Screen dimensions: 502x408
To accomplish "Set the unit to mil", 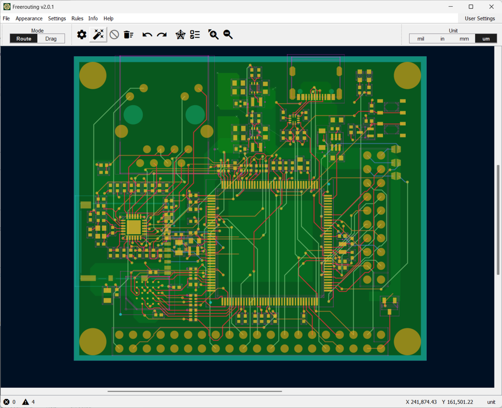I will (x=421, y=39).
